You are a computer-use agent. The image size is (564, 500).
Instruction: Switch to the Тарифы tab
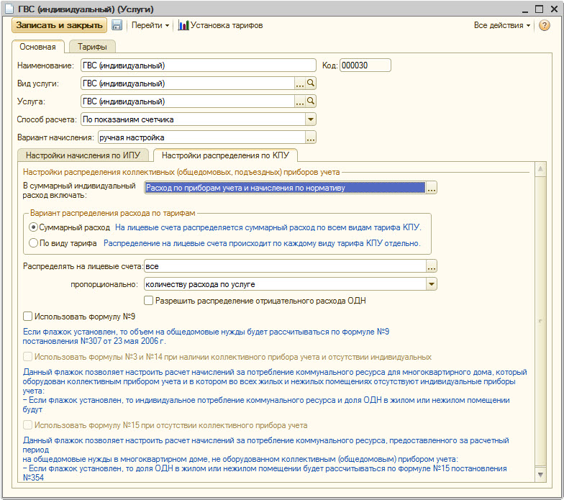tap(92, 47)
